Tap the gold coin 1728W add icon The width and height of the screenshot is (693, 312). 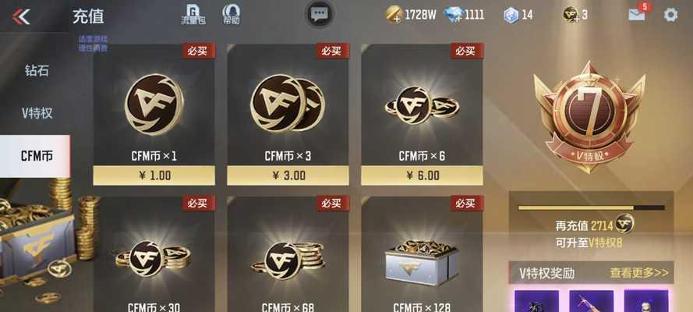[x=394, y=15]
